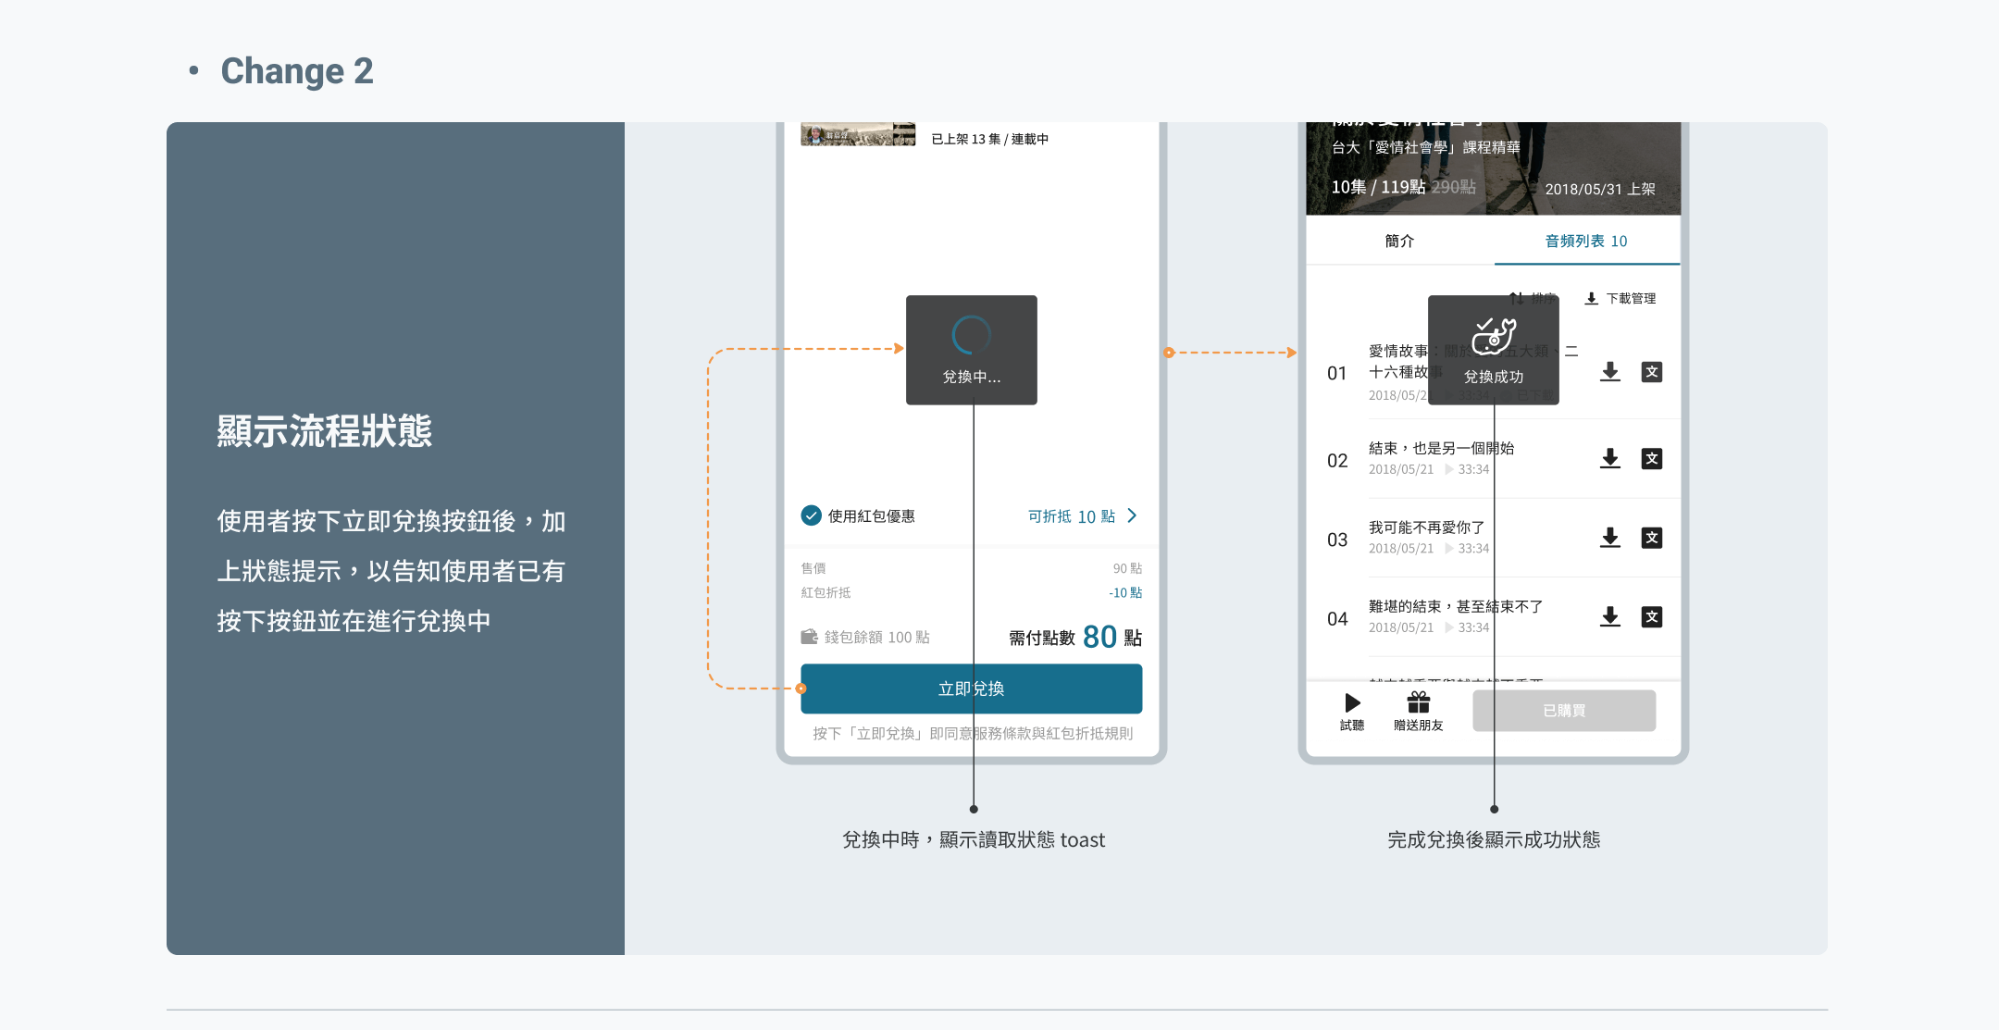Download episode 04 audio
This screenshot has width=1999, height=1030.
click(1610, 617)
